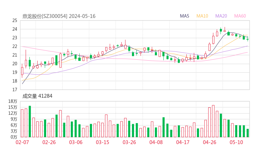Select the MA20 legend label

coord(221,16)
